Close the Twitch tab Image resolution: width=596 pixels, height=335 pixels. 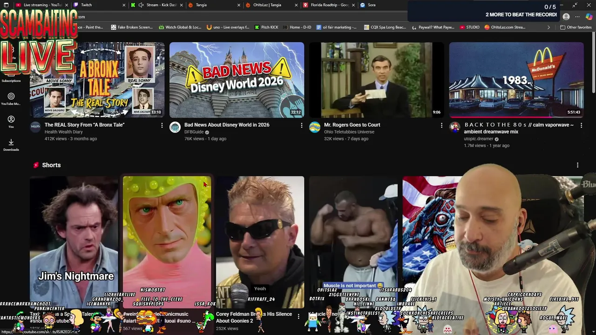[124, 5]
